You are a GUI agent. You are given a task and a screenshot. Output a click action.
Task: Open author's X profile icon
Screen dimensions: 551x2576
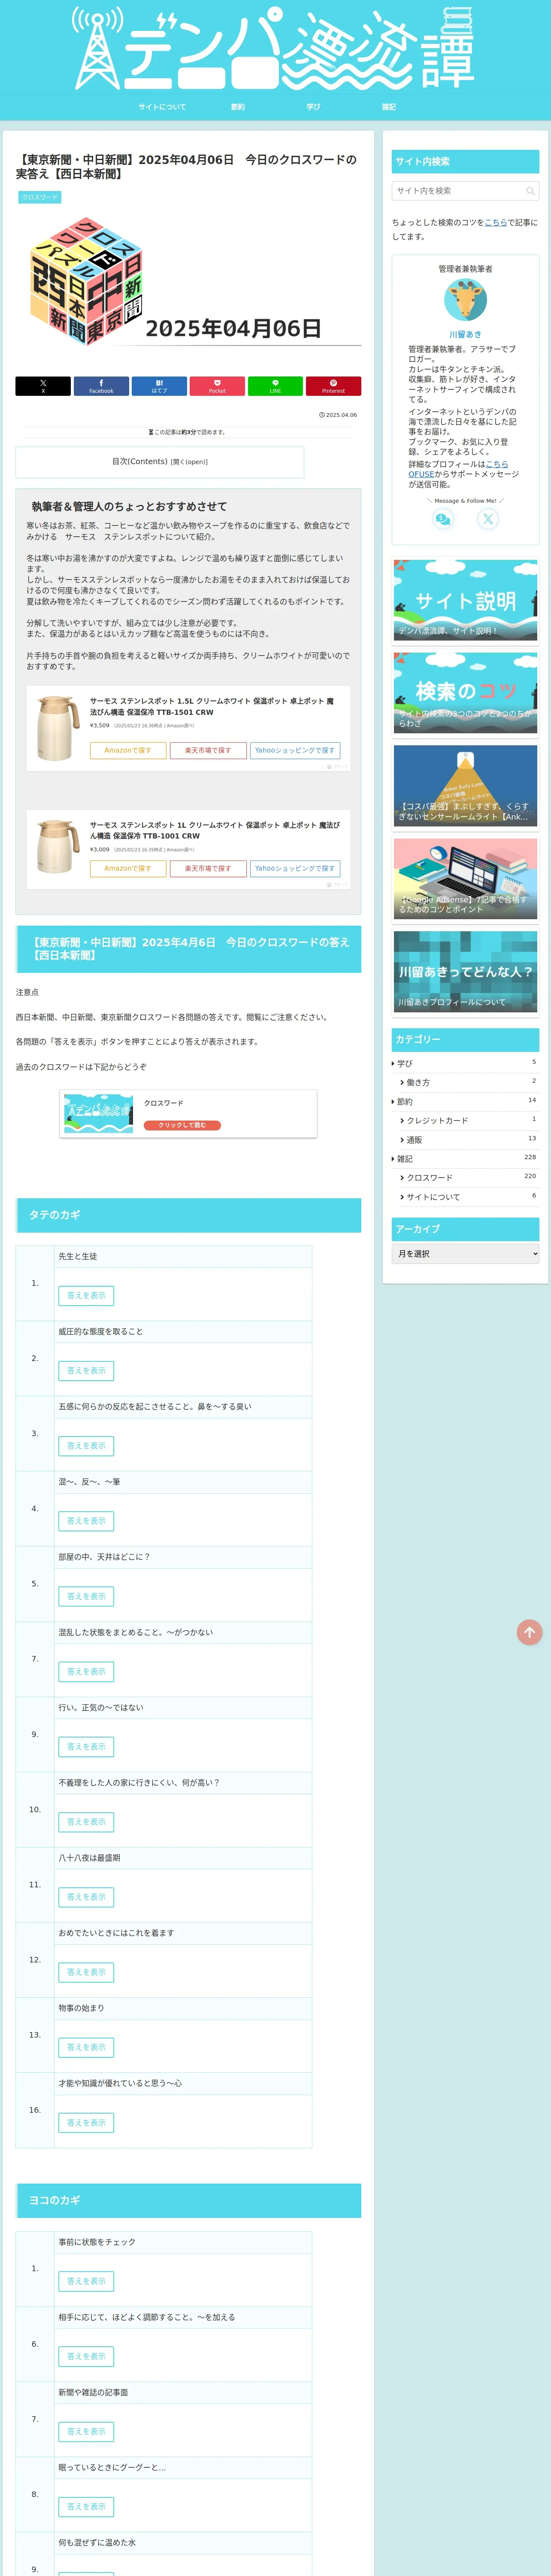(487, 519)
